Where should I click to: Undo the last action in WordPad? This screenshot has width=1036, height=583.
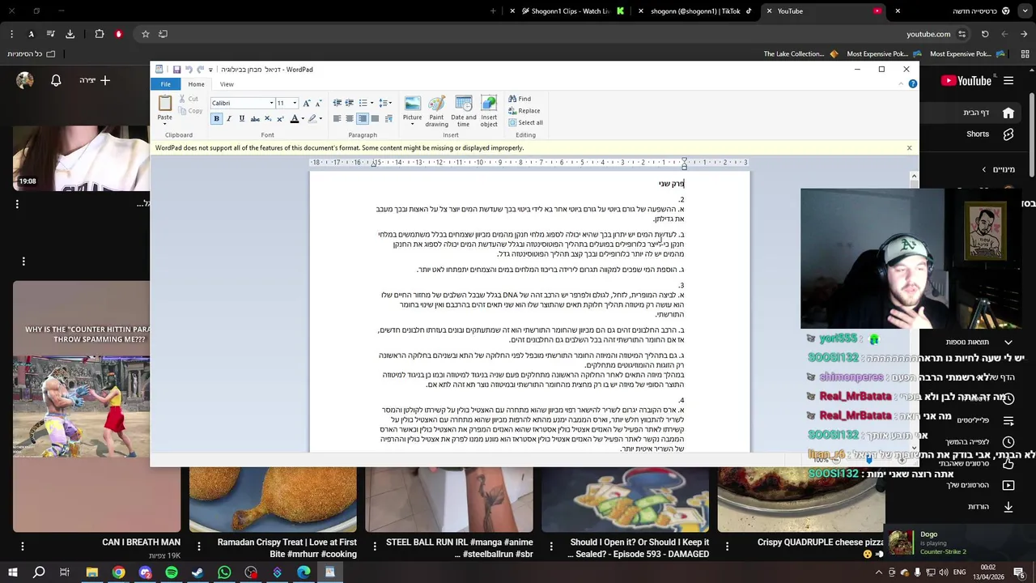[x=189, y=70]
